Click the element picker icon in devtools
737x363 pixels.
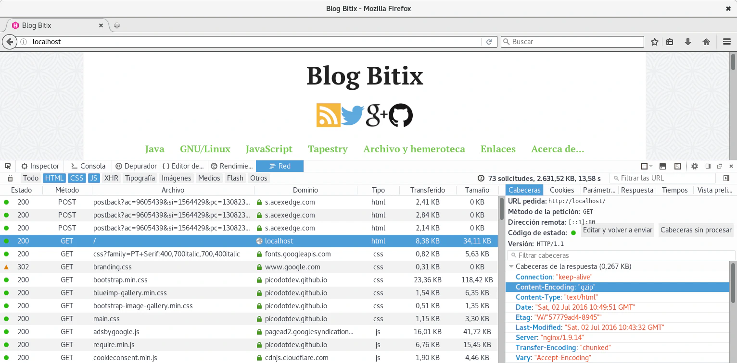8,166
